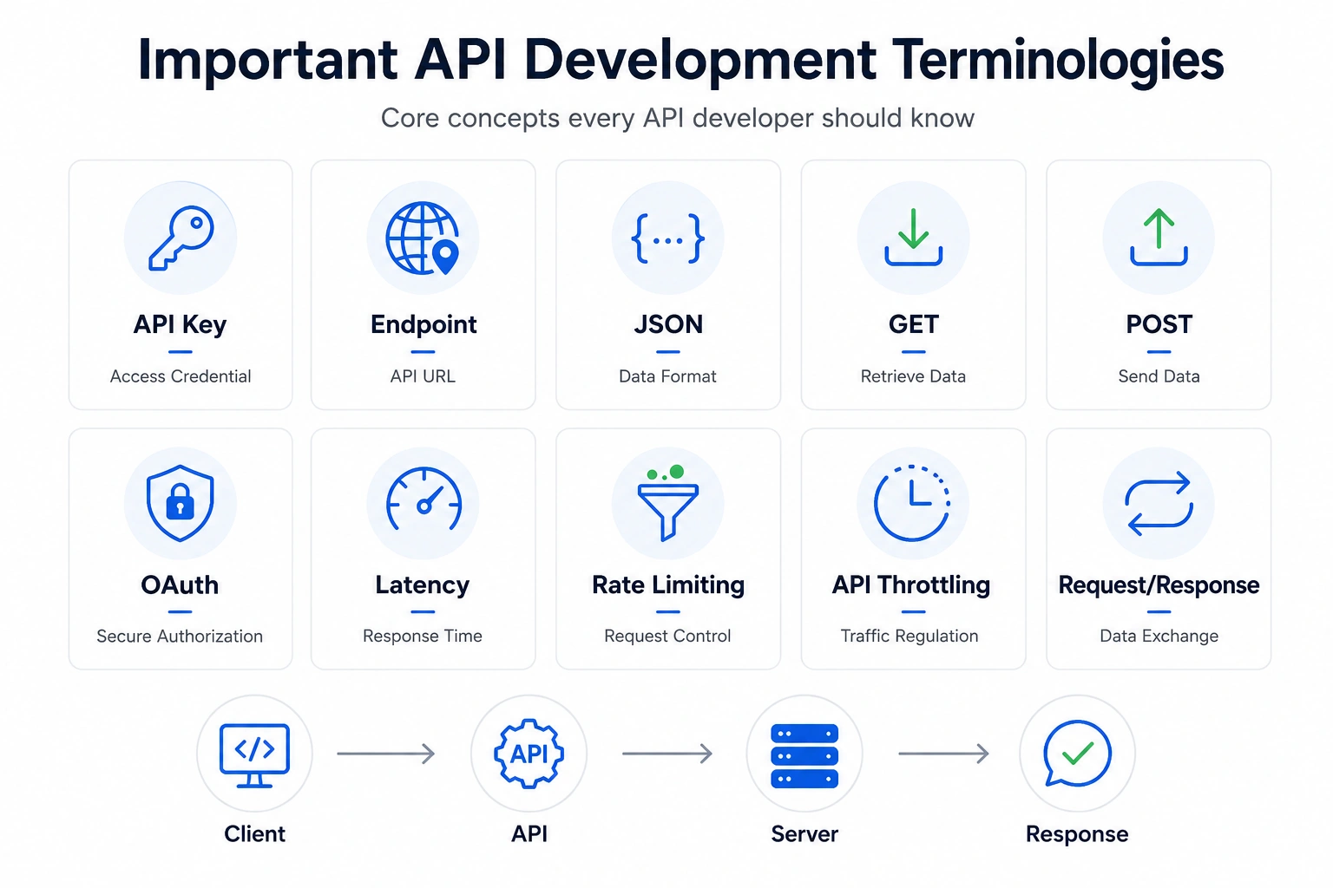Image resolution: width=1333 pixels, height=888 pixels.
Task: Select the 'API Key' heading
Action: [x=180, y=324]
